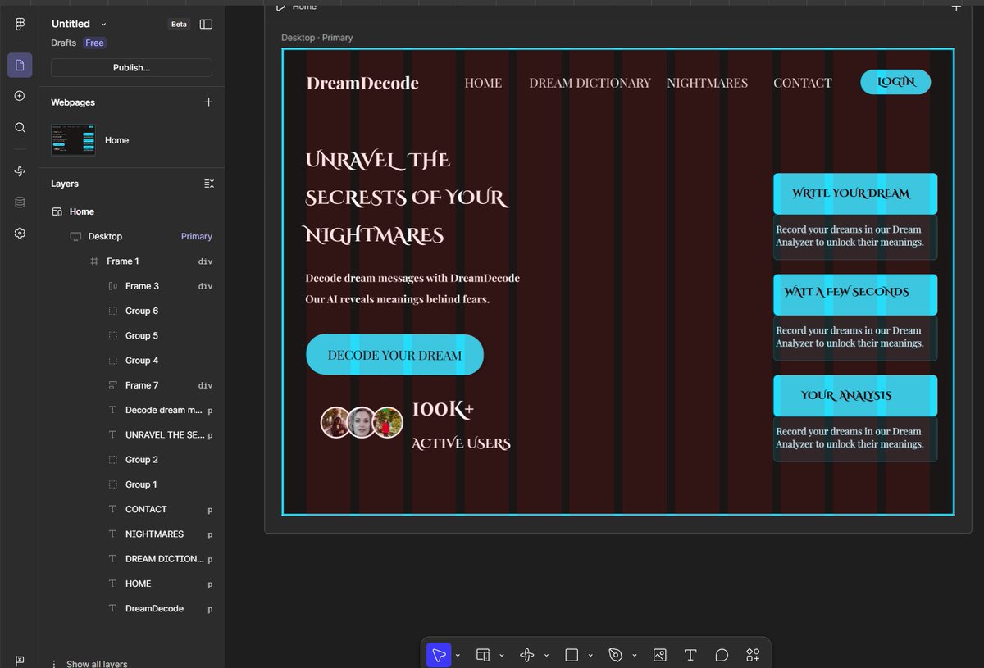Select the Home page thumbnail in Webpages
Image resolution: width=984 pixels, height=668 pixels.
(73, 140)
